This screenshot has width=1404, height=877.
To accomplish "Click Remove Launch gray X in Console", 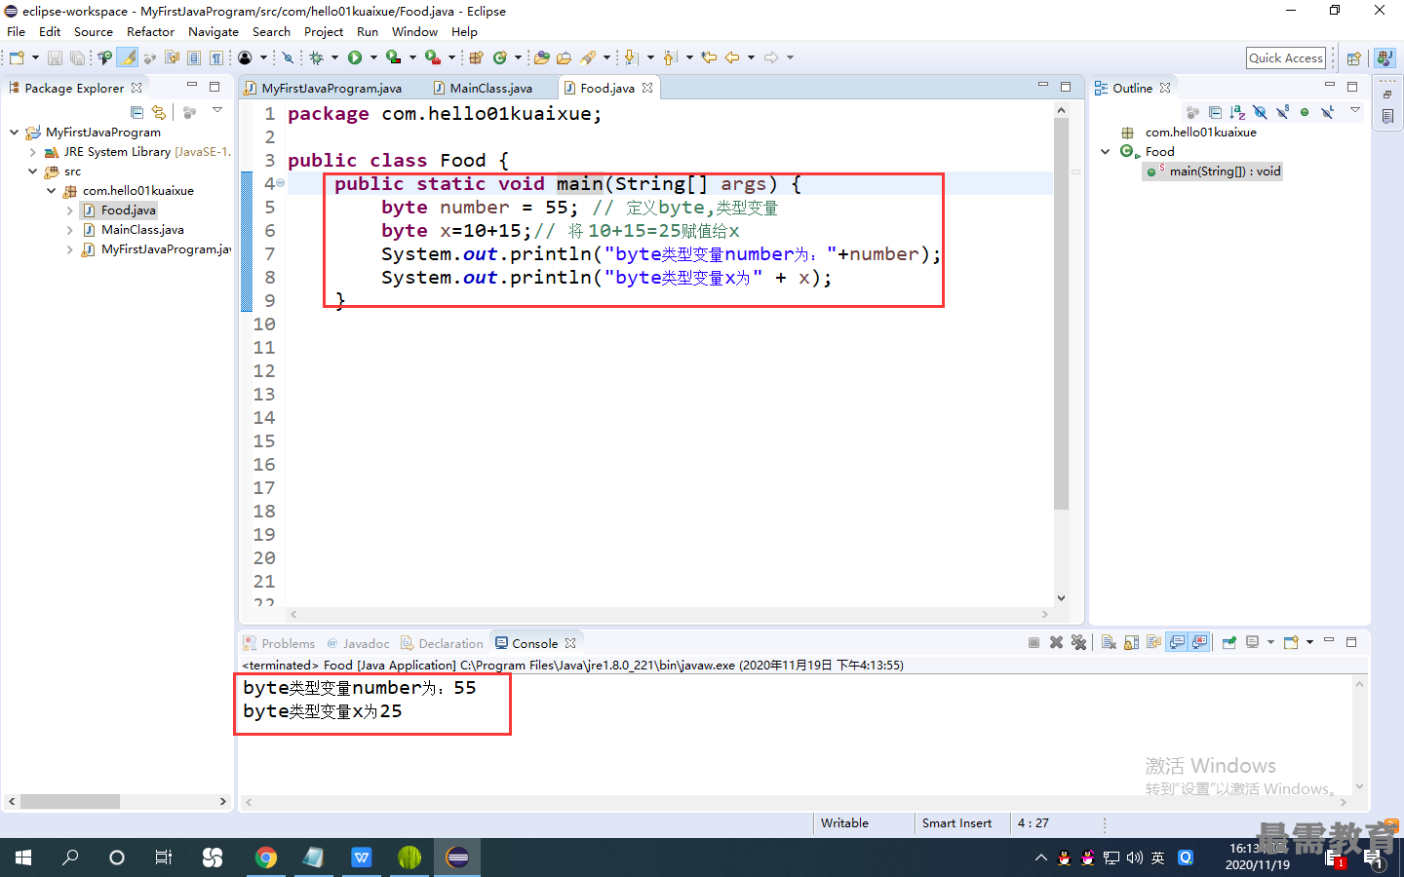I will 1056,642.
